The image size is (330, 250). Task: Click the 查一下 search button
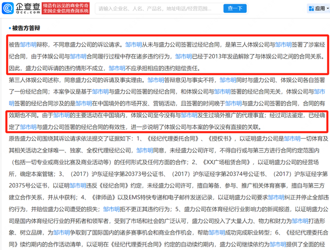point(235,8)
